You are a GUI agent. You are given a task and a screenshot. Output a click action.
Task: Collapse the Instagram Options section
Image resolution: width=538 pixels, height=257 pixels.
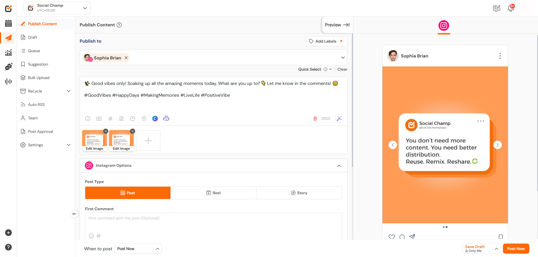[339, 166]
